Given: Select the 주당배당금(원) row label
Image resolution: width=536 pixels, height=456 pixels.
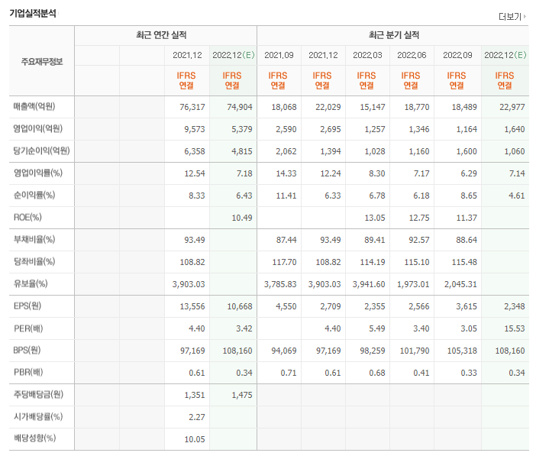Looking at the screenshot, I should pyautogui.click(x=38, y=394).
